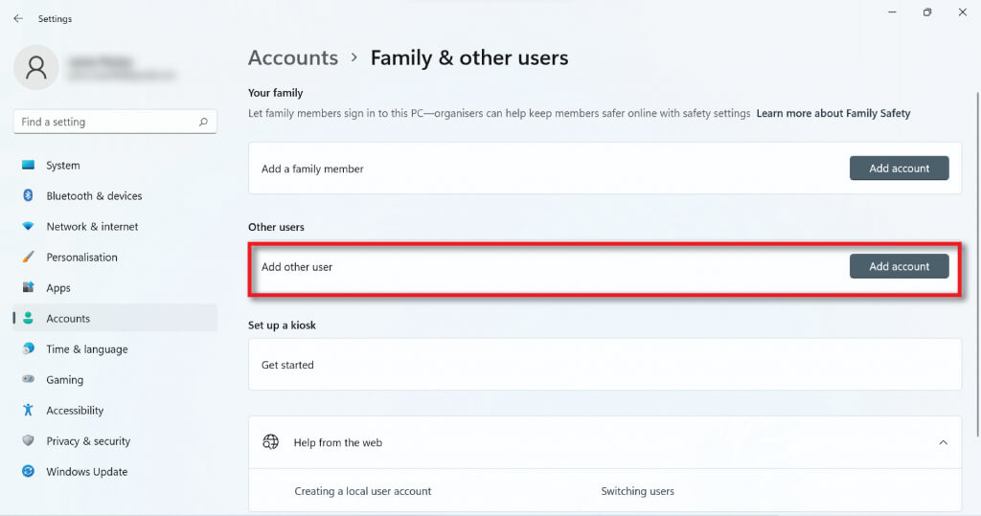This screenshot has width=981, height=516.
Task: Open the Get started kiosk row
Action: 605,365
